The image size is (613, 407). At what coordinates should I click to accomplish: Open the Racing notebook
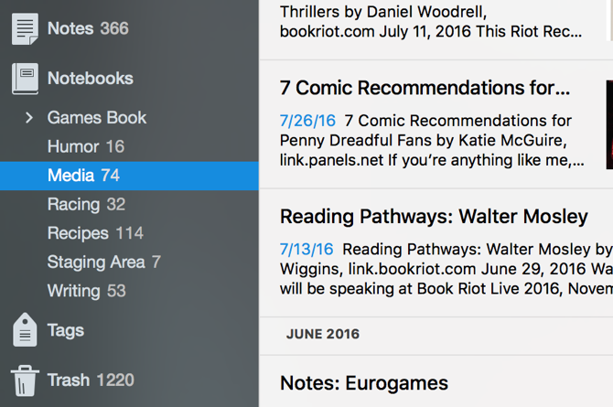coord(73,204)
